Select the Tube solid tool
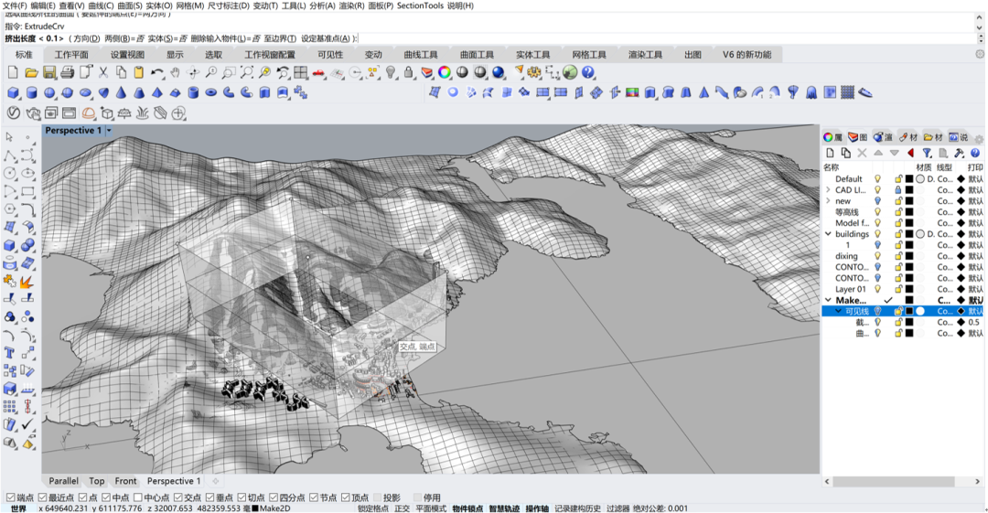The height and width of the screenshot is (513, 988). (x=193, y=93)
